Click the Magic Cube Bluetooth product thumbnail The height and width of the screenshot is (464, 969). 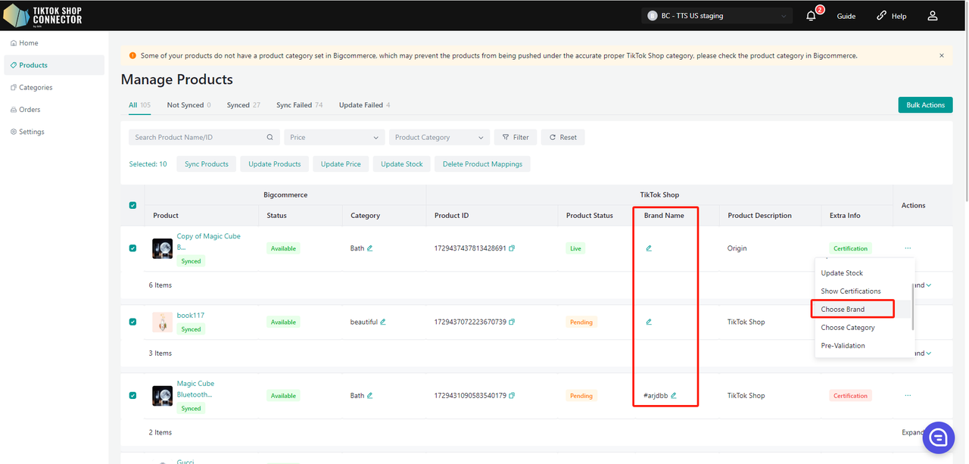click(x=162, y=395)
